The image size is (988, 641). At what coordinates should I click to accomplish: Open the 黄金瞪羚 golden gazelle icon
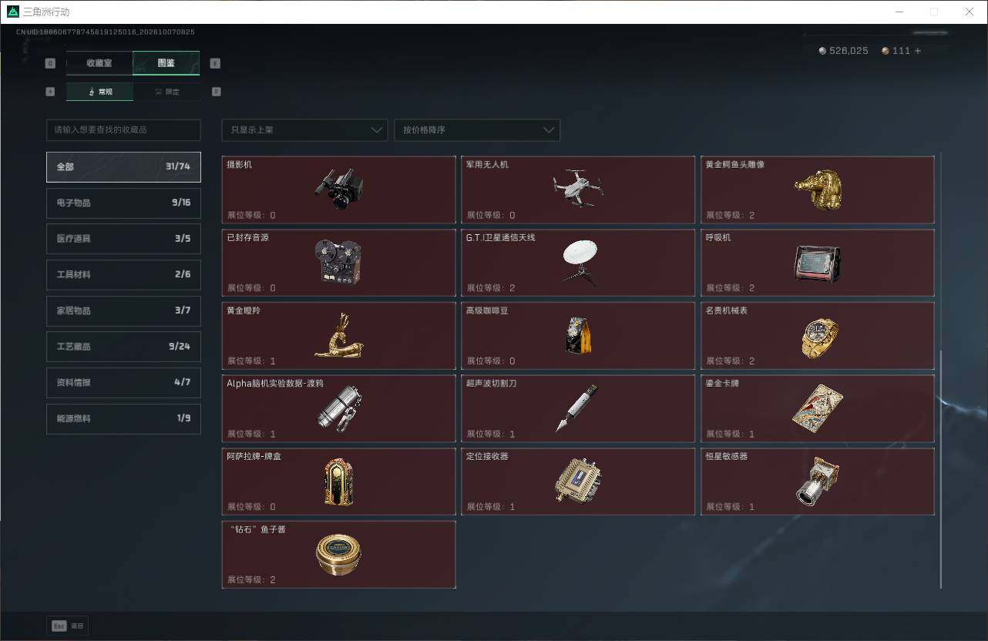coord(339,335)
